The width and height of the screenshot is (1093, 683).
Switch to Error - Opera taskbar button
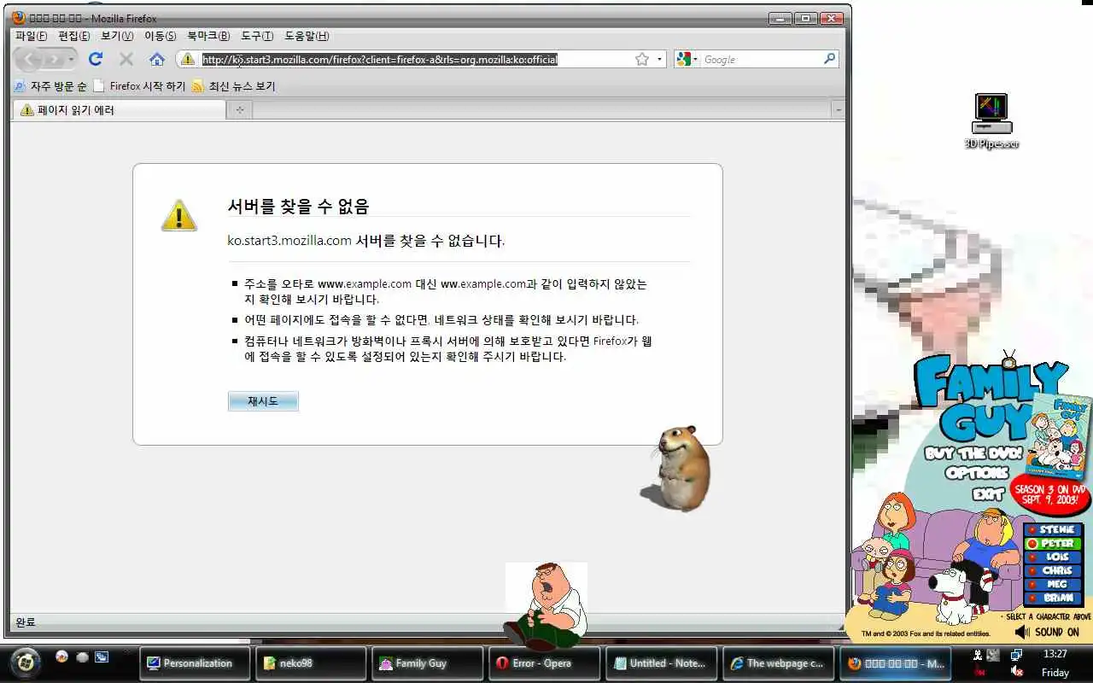click(x=544, y=663)
